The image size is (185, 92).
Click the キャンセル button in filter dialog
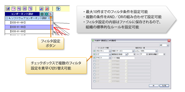164,86
